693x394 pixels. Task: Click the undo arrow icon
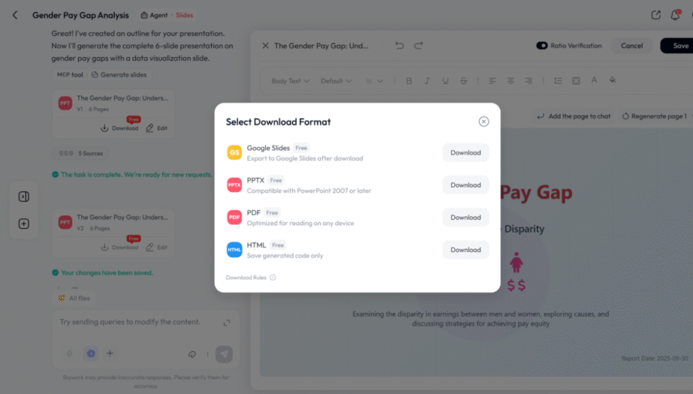click(399, 45)
